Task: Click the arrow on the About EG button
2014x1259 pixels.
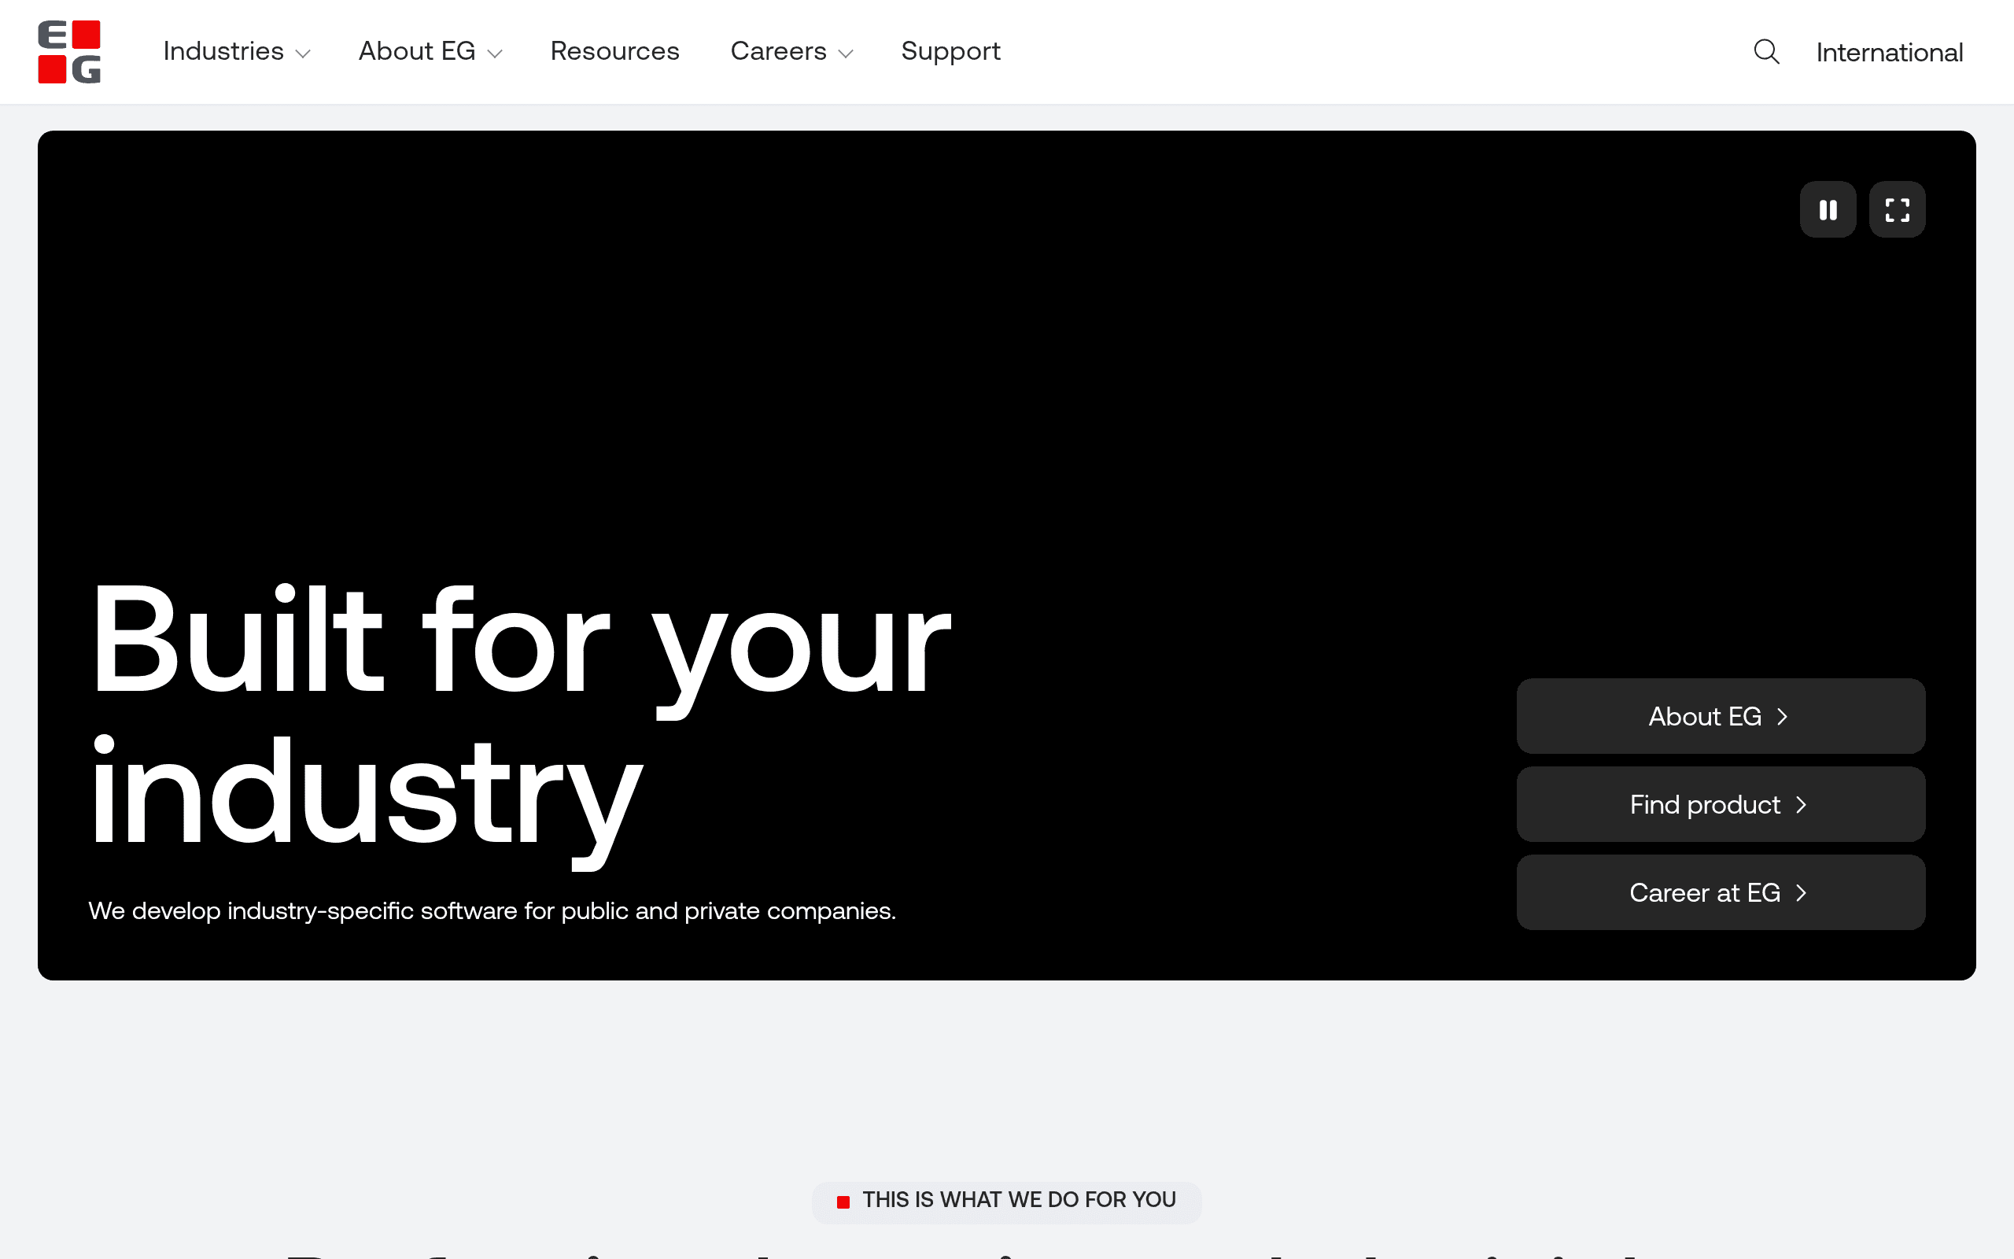Action: coord(1782,717)
